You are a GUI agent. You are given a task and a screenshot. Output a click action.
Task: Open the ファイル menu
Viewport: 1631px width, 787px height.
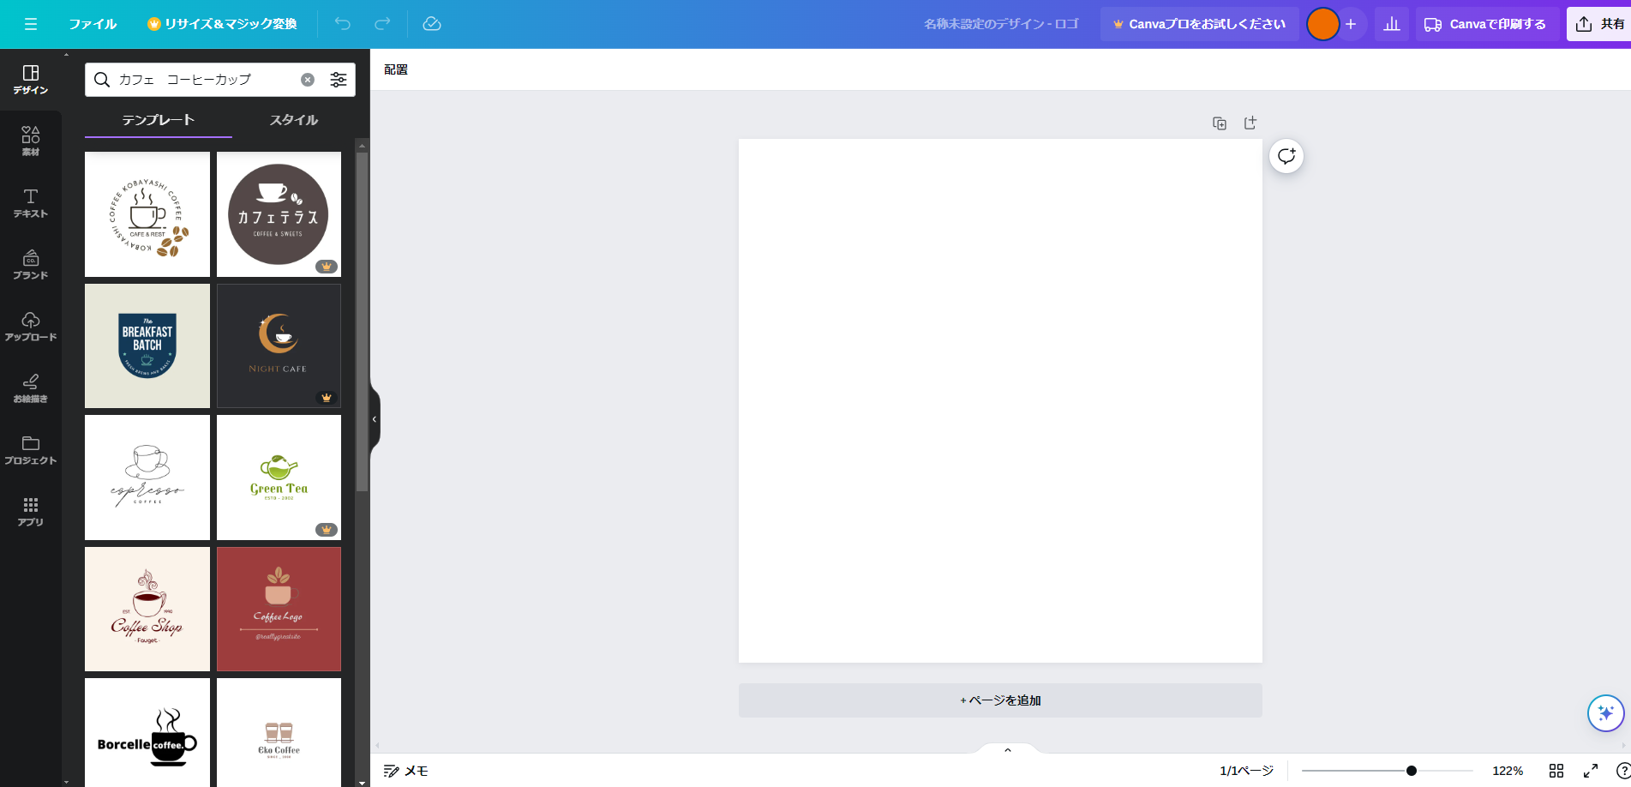(x=93, y=24)
